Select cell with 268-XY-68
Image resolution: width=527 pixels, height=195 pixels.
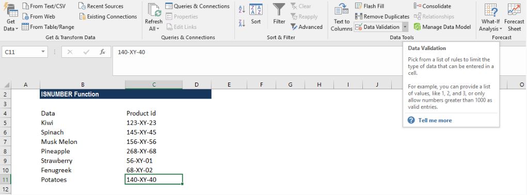tap(154, 151)
